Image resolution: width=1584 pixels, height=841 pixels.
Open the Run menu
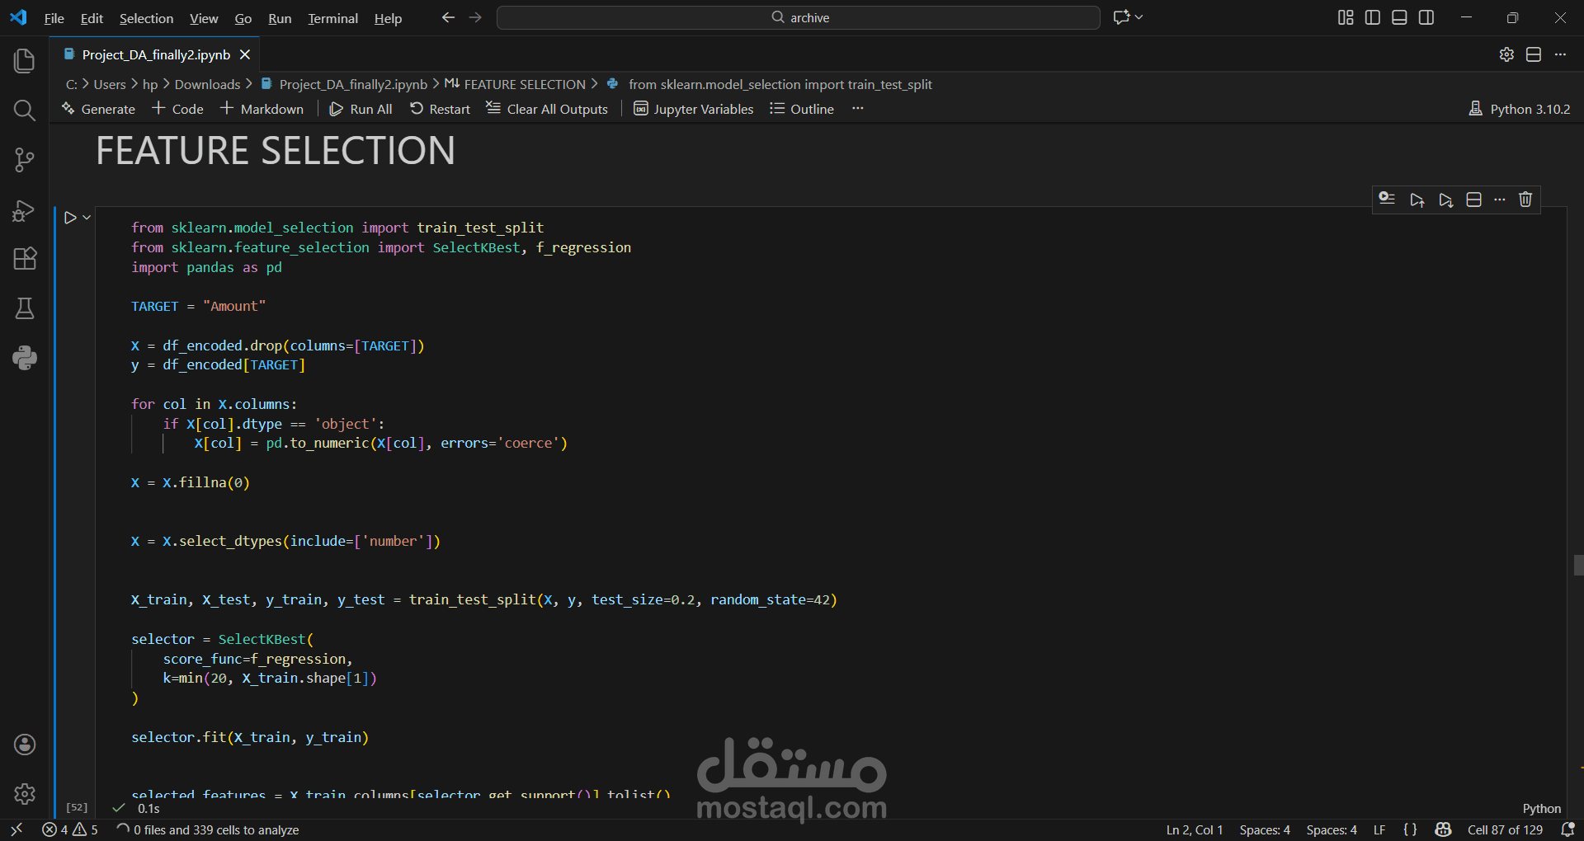coord(280,18)
